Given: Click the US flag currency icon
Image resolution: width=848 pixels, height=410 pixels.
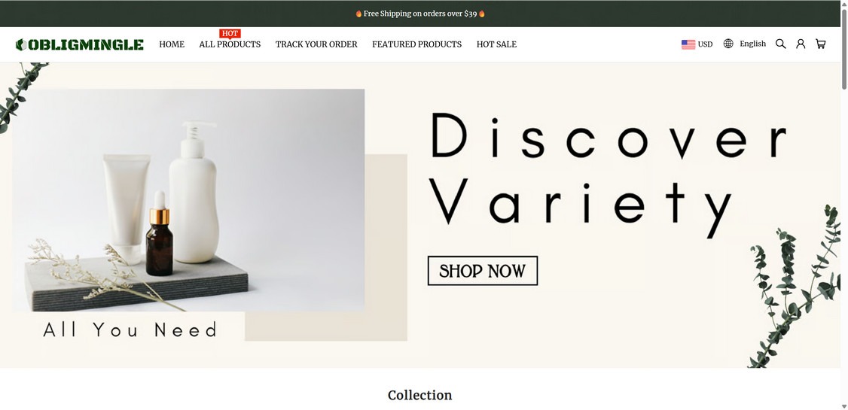Looking at the screenshot, I should (688, 44).
